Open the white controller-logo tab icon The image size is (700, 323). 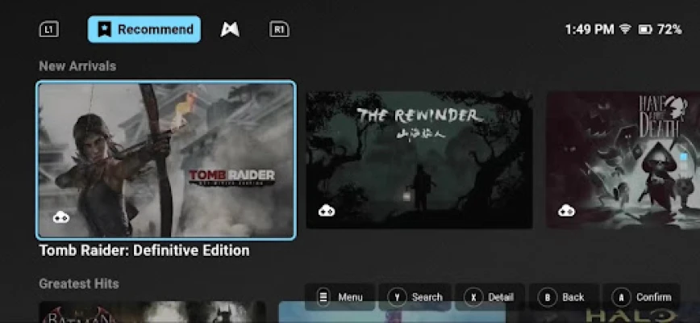pyautogui.click(x=230, y=30)
